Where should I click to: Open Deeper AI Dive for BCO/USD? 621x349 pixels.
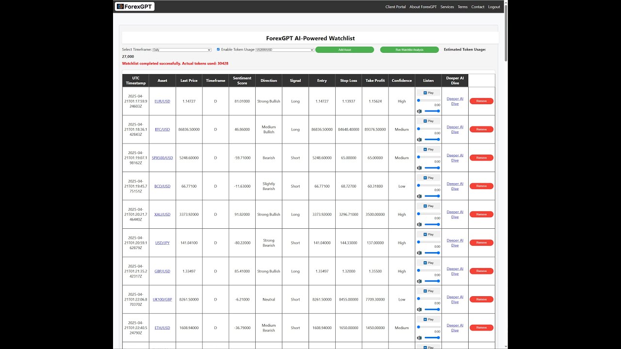(x=455, y=186)
